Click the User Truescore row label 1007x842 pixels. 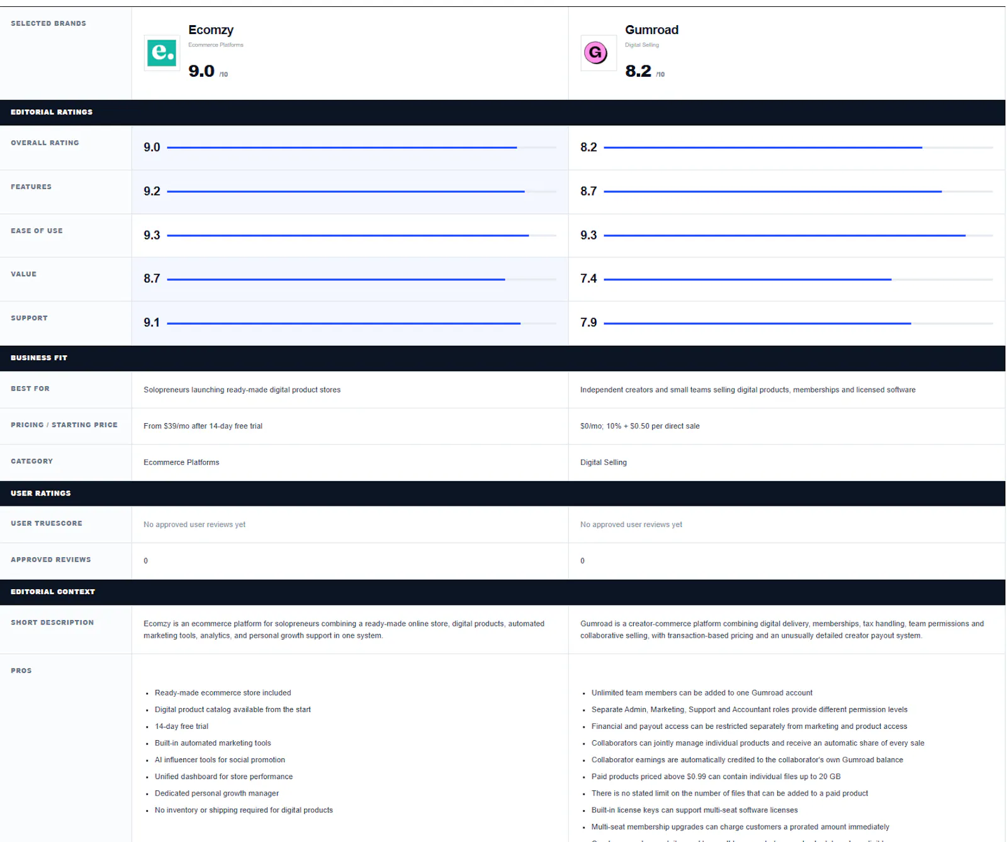coord(46,523)
